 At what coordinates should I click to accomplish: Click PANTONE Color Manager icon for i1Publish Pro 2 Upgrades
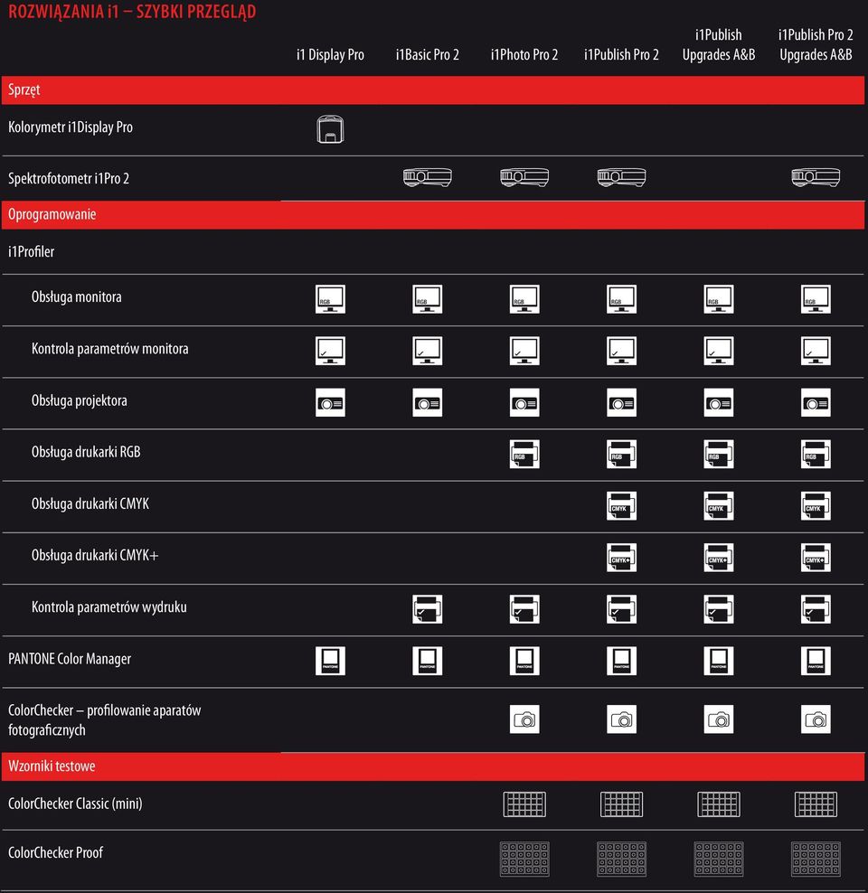[x=816, y=661]
